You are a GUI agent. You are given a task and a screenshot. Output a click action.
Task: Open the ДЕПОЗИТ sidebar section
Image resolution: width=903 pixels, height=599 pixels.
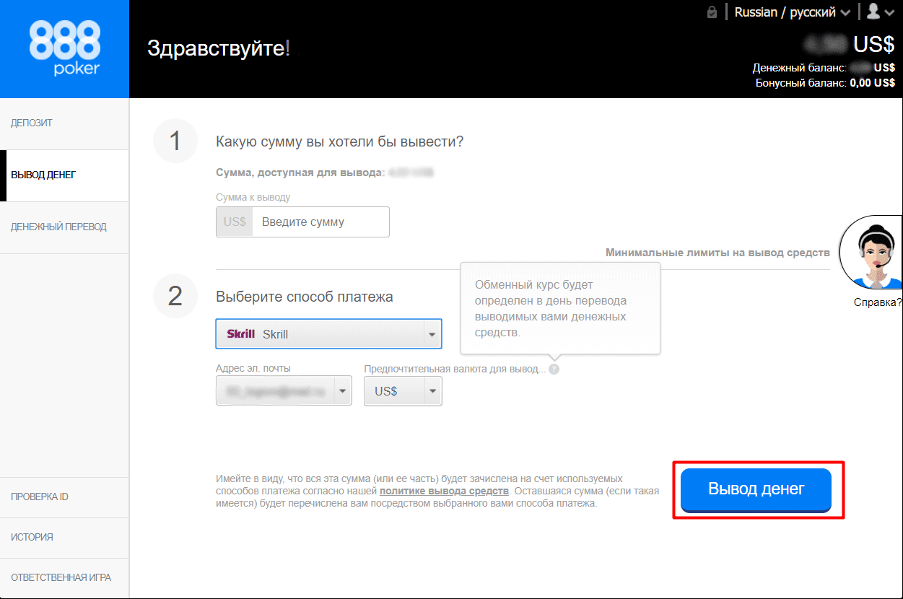32,123
